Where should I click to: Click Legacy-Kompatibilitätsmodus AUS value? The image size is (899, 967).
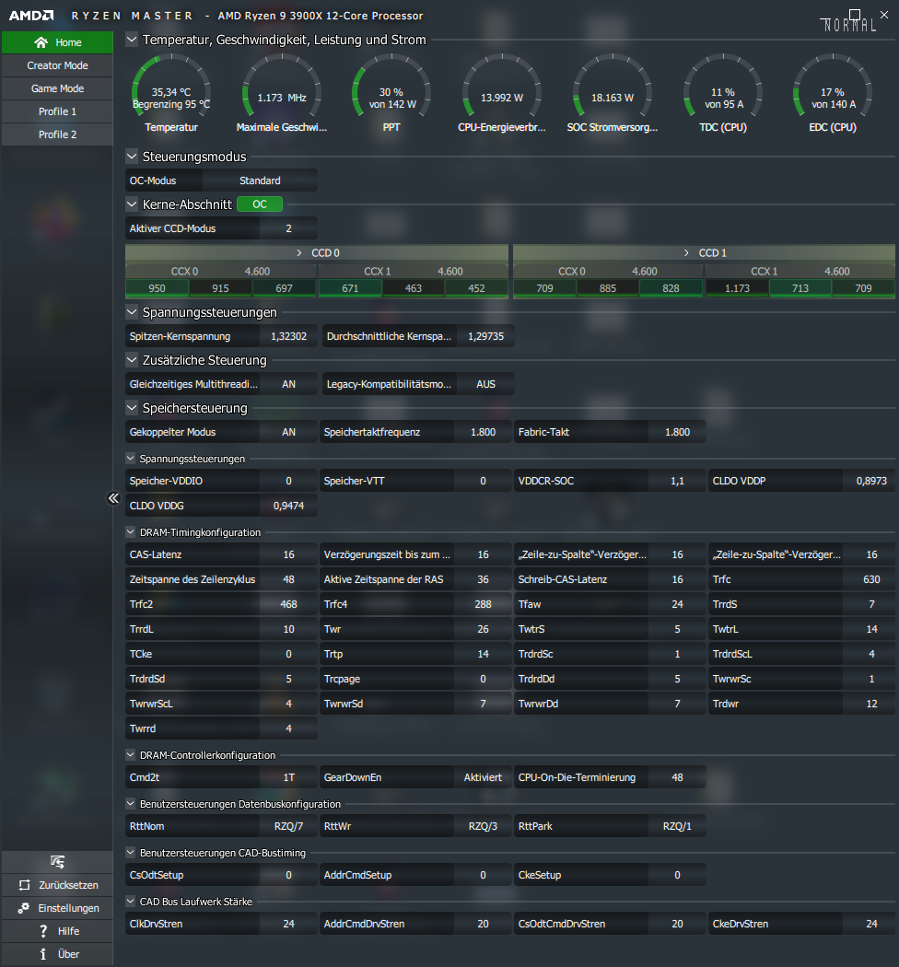click(x=485, y=384)
